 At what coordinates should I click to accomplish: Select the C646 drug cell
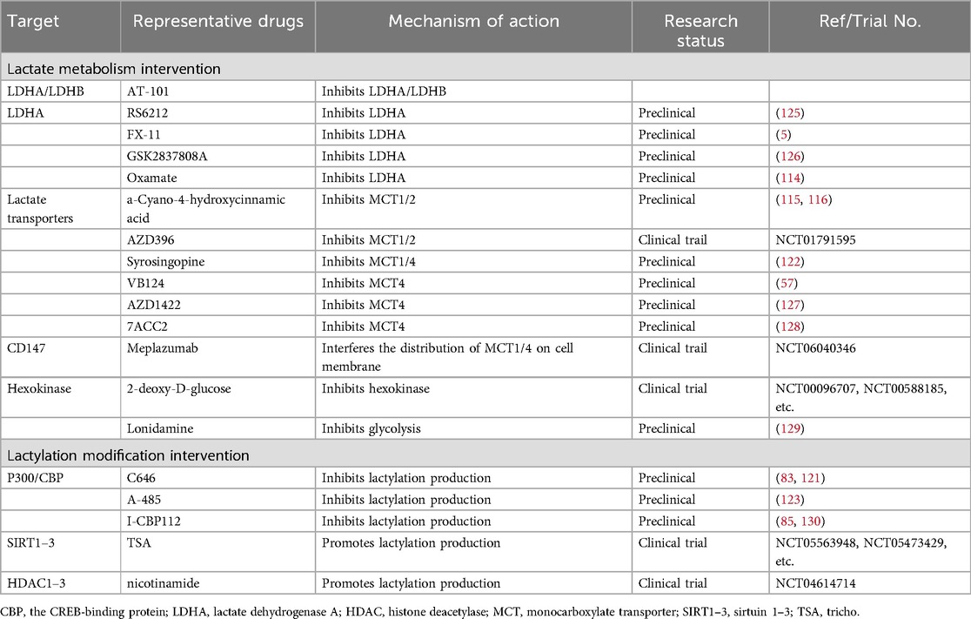218,478
